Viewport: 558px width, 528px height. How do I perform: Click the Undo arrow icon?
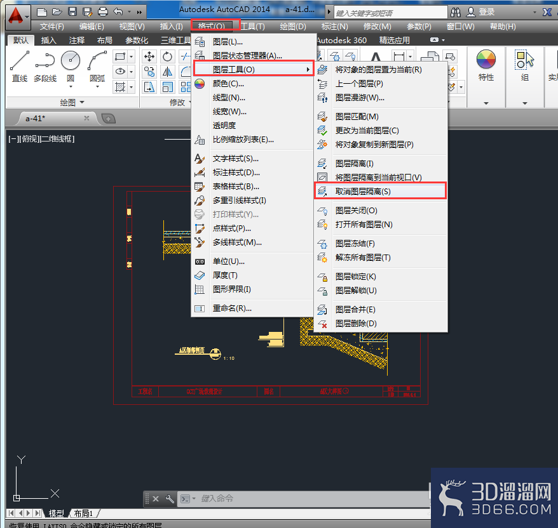118,13
